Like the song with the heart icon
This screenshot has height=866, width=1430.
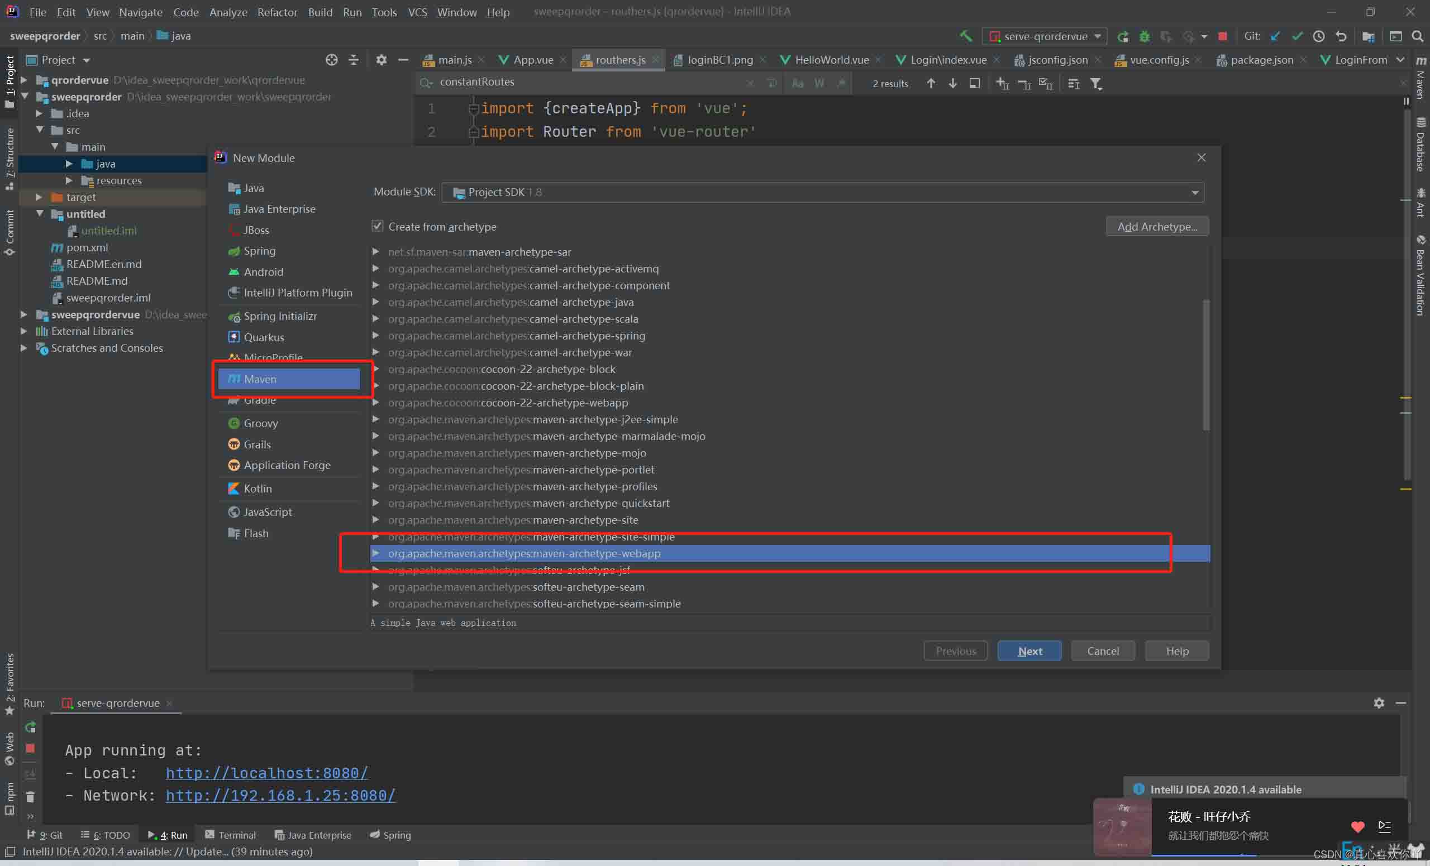(1357, 826)
